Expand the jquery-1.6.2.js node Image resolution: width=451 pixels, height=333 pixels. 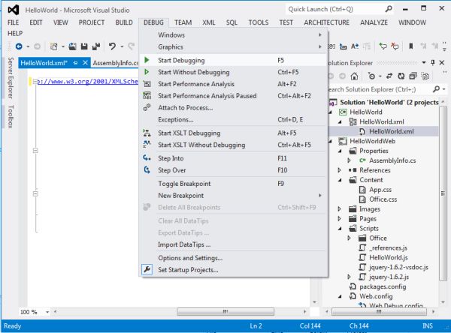pos(350,277)
